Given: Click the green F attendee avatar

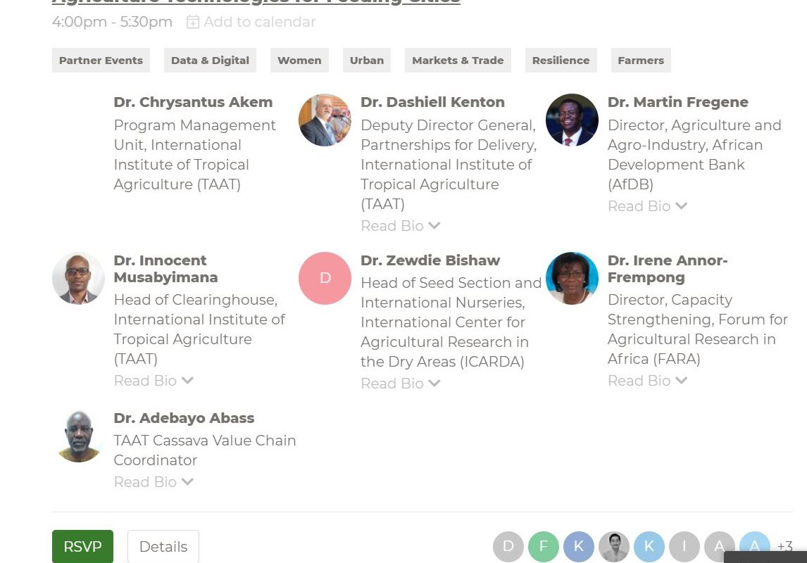Looking at the screenshot, I should pos(544,546).
